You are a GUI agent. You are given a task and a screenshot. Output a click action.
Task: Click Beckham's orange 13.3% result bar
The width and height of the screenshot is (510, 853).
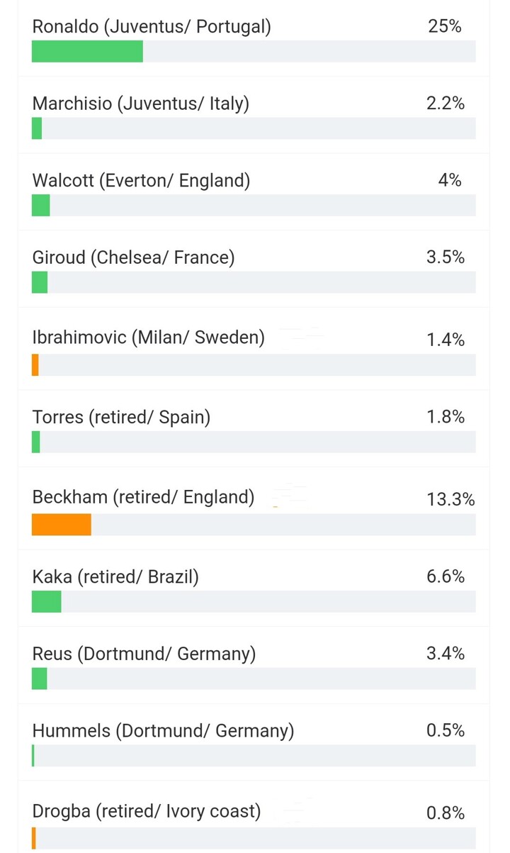pos(62,525)
